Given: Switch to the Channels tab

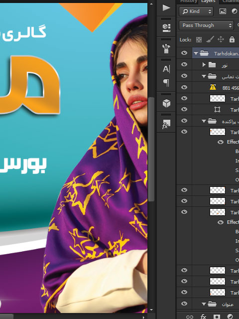Looking at the screenshot, I should [231, 1].
